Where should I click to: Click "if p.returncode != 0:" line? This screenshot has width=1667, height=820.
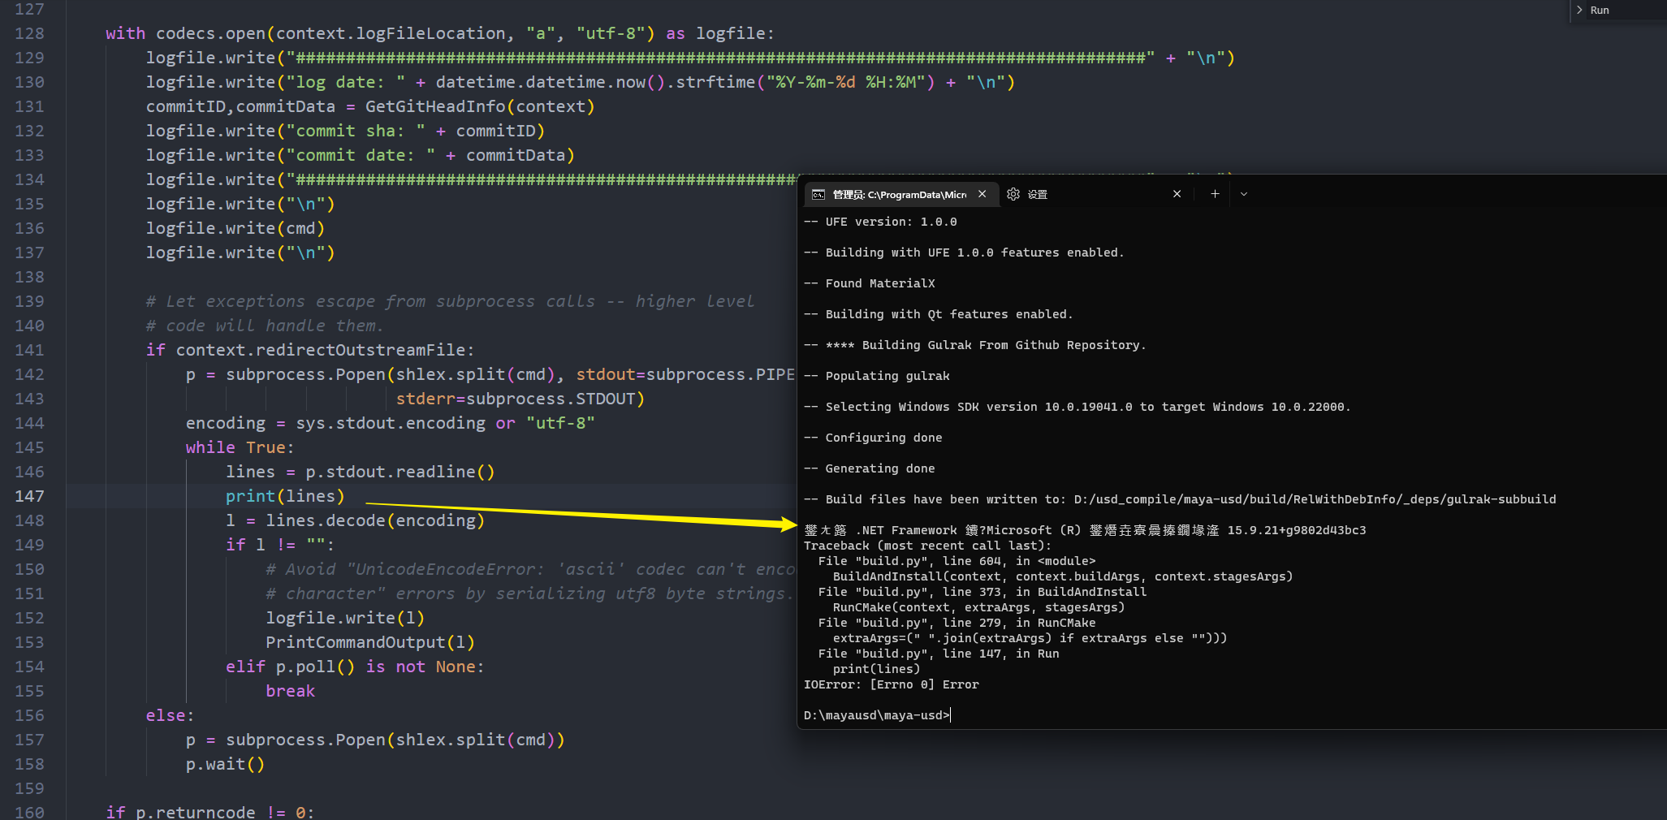tap(210, 812)
